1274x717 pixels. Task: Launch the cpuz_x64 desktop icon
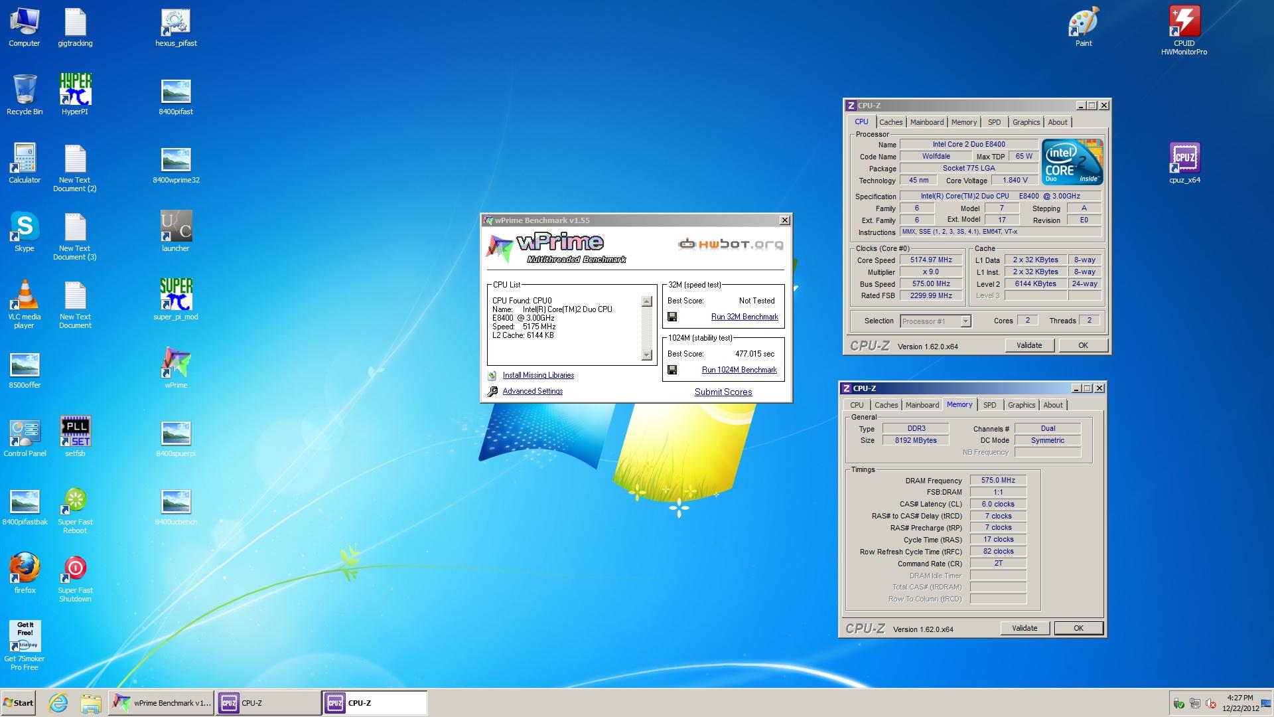click(1184, 164)
